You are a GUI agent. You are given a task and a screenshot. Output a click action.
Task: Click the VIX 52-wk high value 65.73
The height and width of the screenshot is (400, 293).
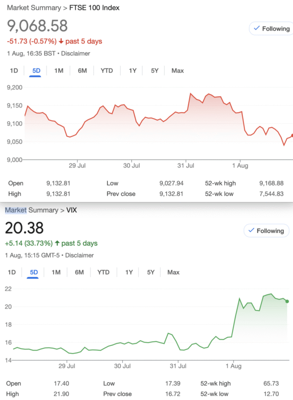(271, 383)
